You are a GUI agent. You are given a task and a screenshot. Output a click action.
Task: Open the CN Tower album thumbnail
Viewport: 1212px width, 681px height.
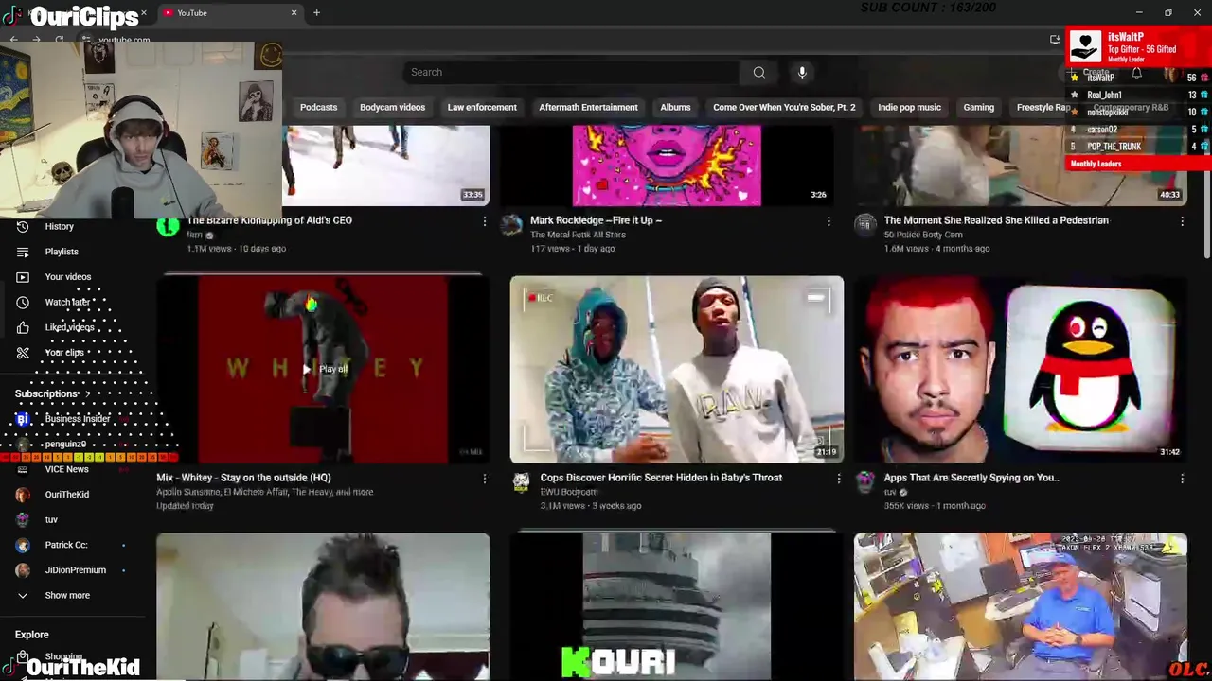pyautogui.click(x=676, y=605)
